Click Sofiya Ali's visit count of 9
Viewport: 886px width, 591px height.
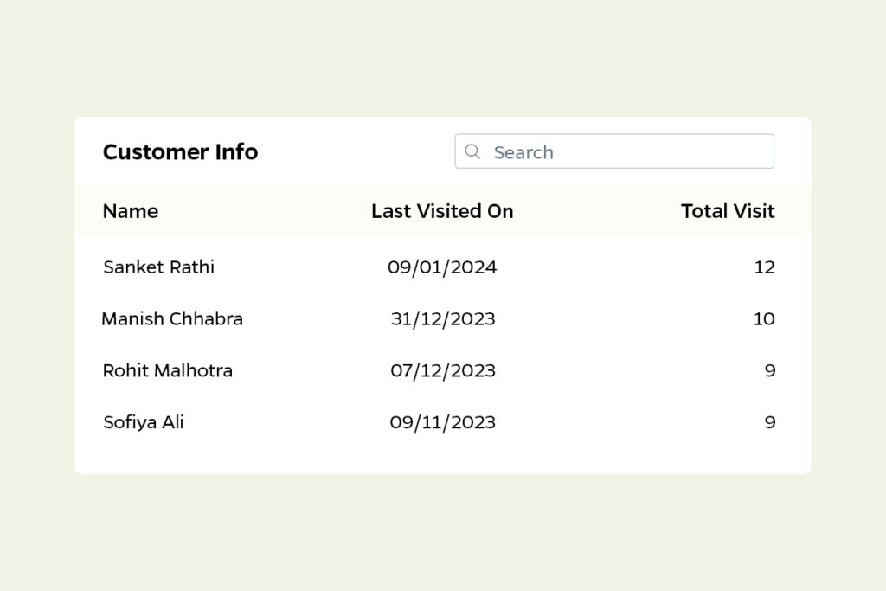[770, 423]
